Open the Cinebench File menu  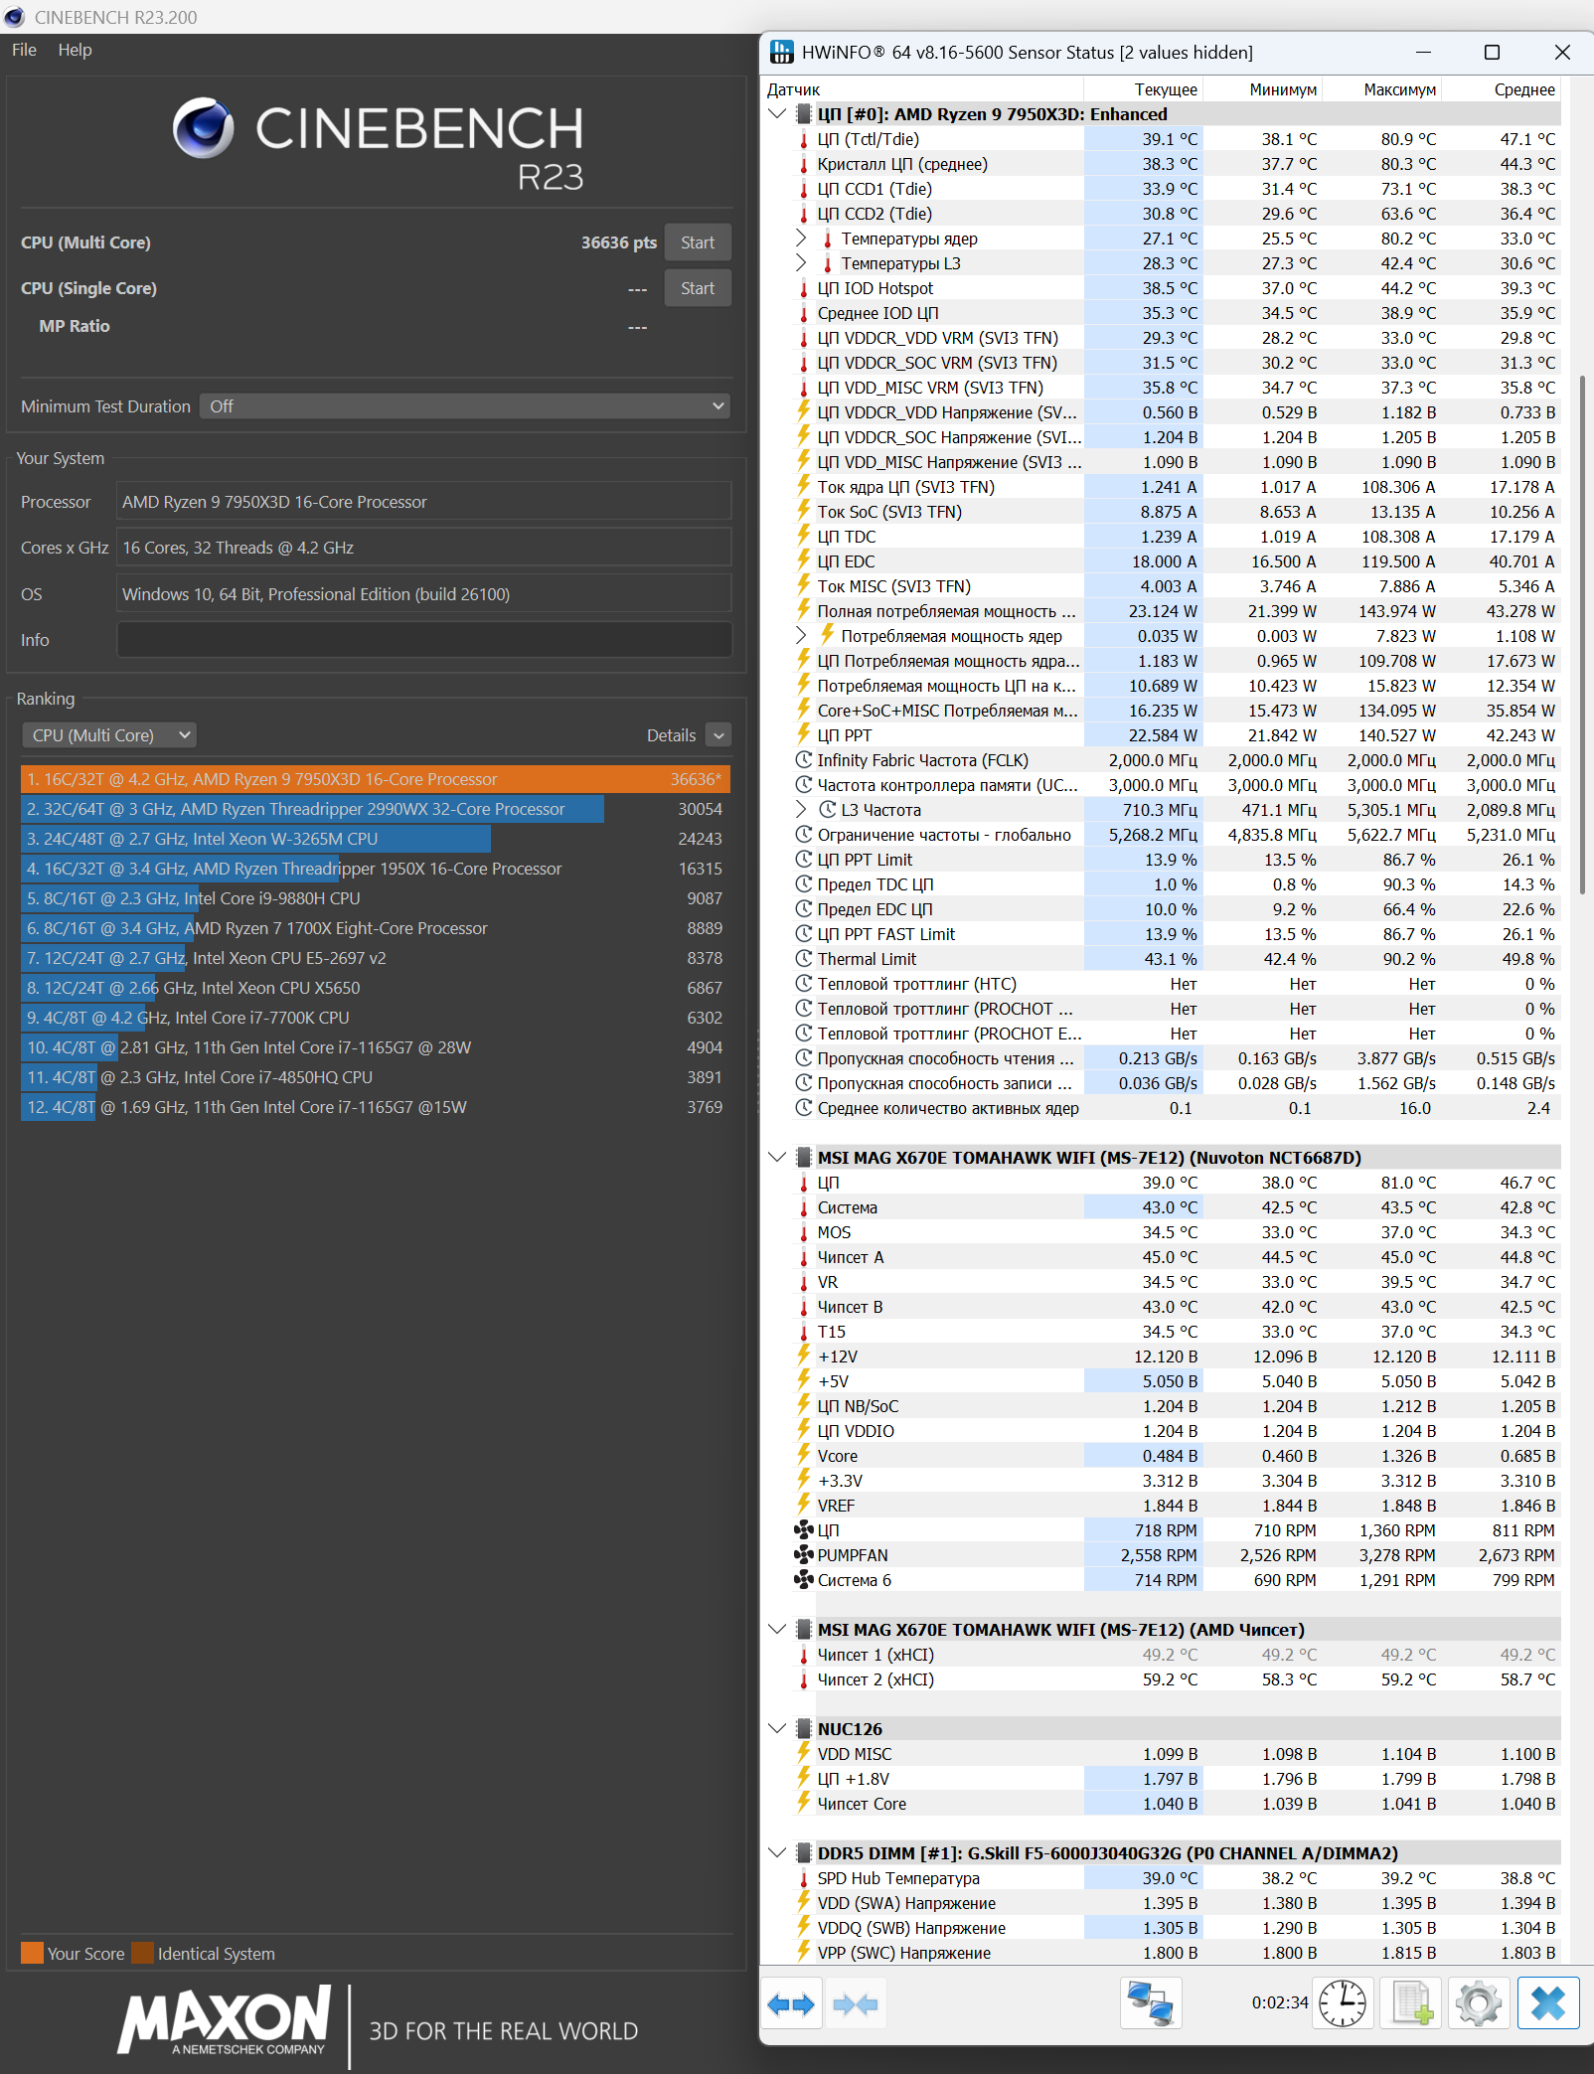coord(24,50)
